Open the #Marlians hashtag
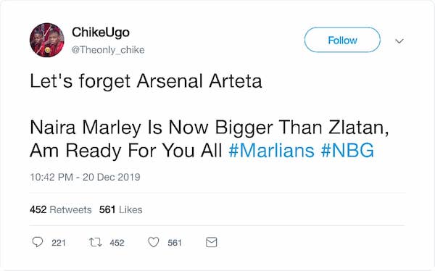The image size is (435, 271). click(x=272, y=151)
